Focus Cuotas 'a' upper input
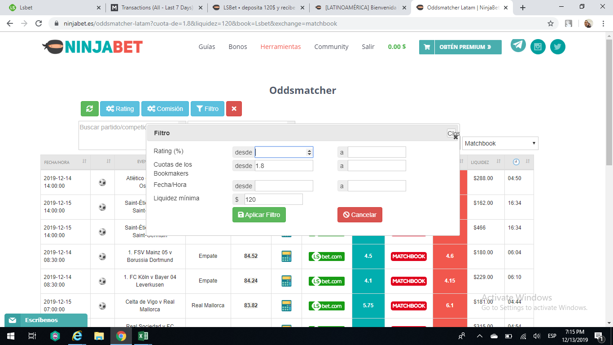Viewport: 613px width, 345px height. click(x=377, y=166)
